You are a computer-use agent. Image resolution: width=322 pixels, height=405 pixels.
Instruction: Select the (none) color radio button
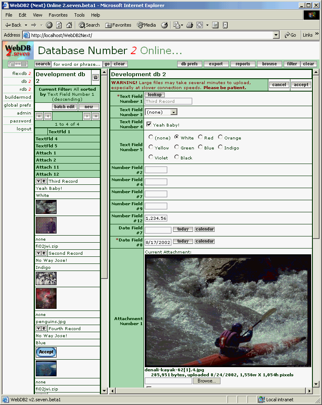click(x=151, y=137)
